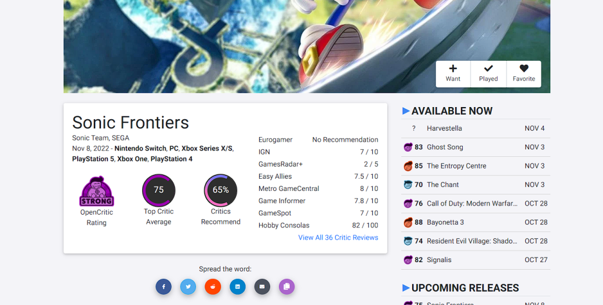The image size is (603, 305).
Task: Share on Facebook
Action: 164,286
